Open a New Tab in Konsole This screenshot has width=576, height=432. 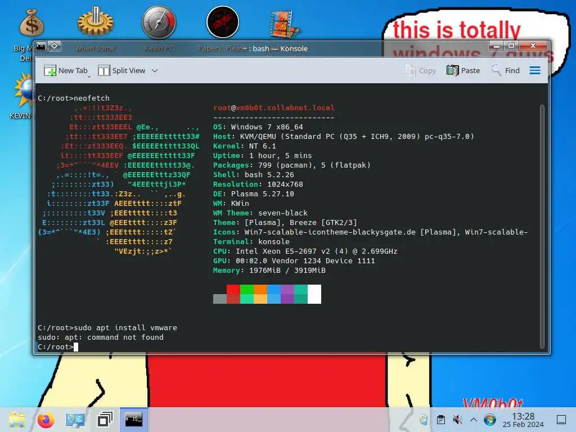66,70
